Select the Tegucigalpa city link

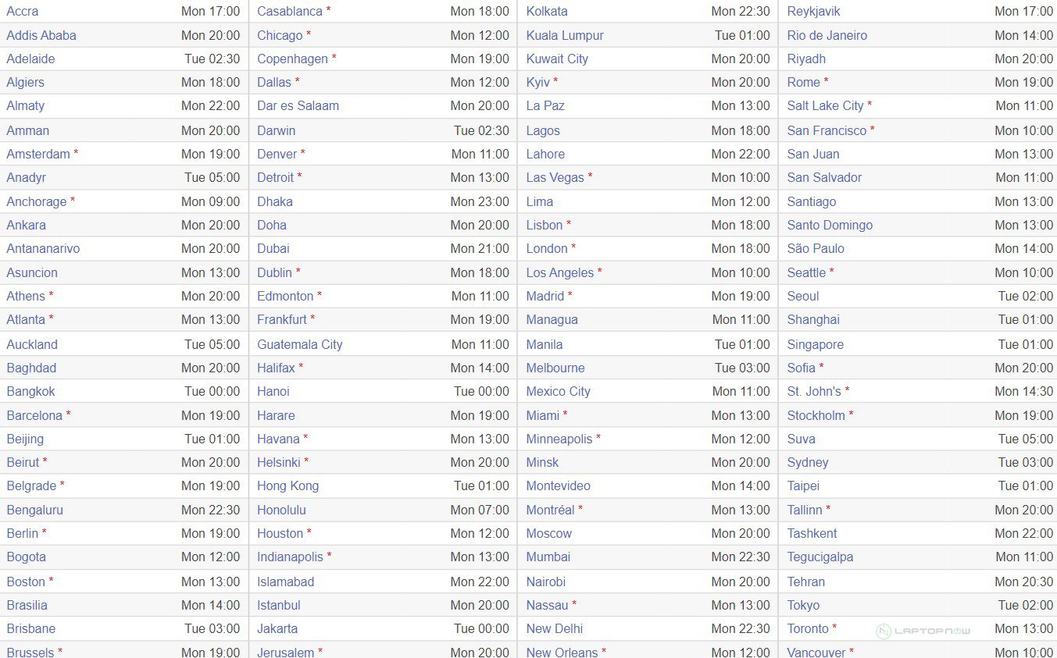[x=820, y=557]
